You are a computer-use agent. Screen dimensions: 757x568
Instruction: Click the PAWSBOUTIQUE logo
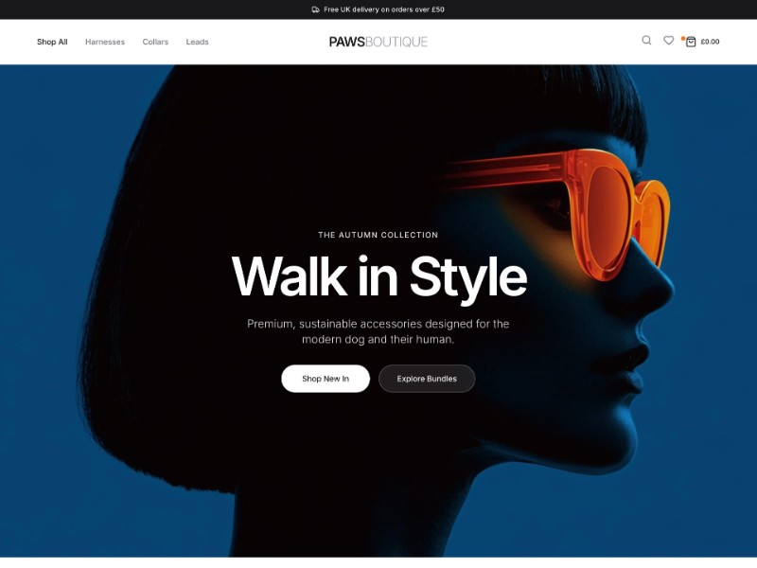(x=378, y=41)
